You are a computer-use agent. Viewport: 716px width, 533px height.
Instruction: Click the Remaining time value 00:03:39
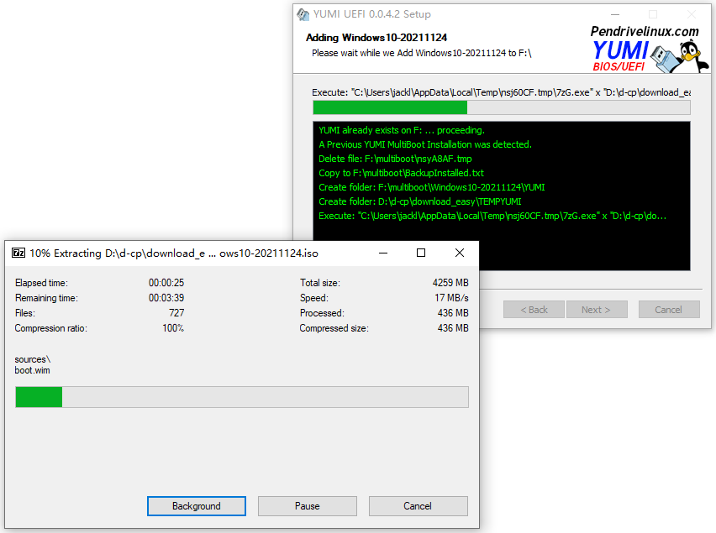pos(166,298)
